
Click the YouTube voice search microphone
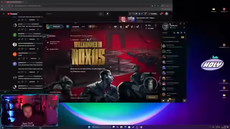click(107, 14)
